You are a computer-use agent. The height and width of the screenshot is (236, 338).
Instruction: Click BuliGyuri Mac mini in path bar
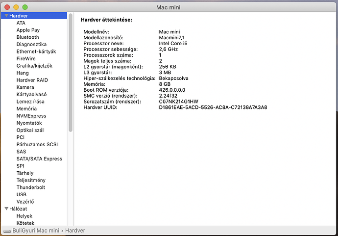pyautogui.click(x=36, y=230)
